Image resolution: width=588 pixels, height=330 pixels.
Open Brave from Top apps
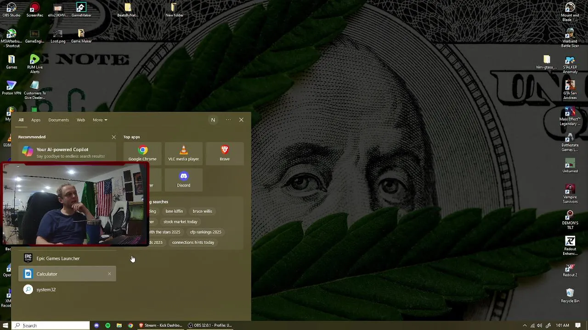click(225, 153)
